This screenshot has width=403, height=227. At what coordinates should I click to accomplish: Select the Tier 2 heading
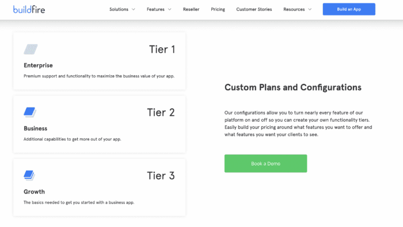pyautogui.click(x=161, y=112)
